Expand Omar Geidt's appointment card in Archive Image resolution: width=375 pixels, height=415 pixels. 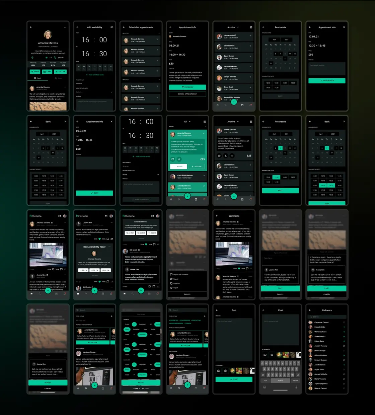pos(250,87)
